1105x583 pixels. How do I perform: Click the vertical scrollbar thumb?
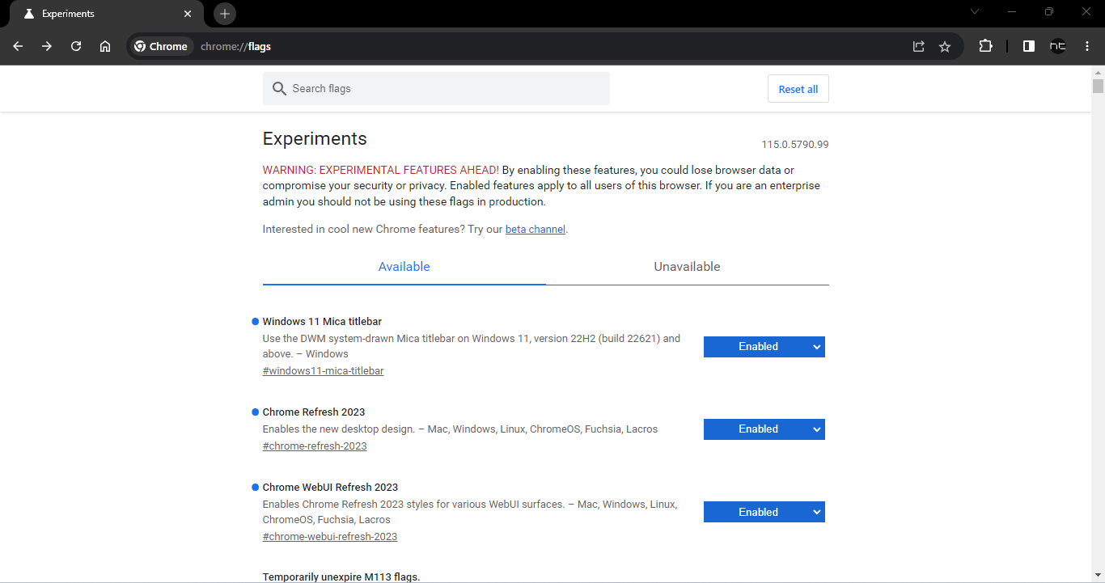coord(1098,86)
